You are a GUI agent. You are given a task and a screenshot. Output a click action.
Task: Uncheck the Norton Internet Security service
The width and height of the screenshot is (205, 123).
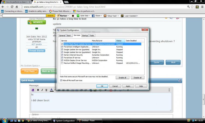click(62, 55)
